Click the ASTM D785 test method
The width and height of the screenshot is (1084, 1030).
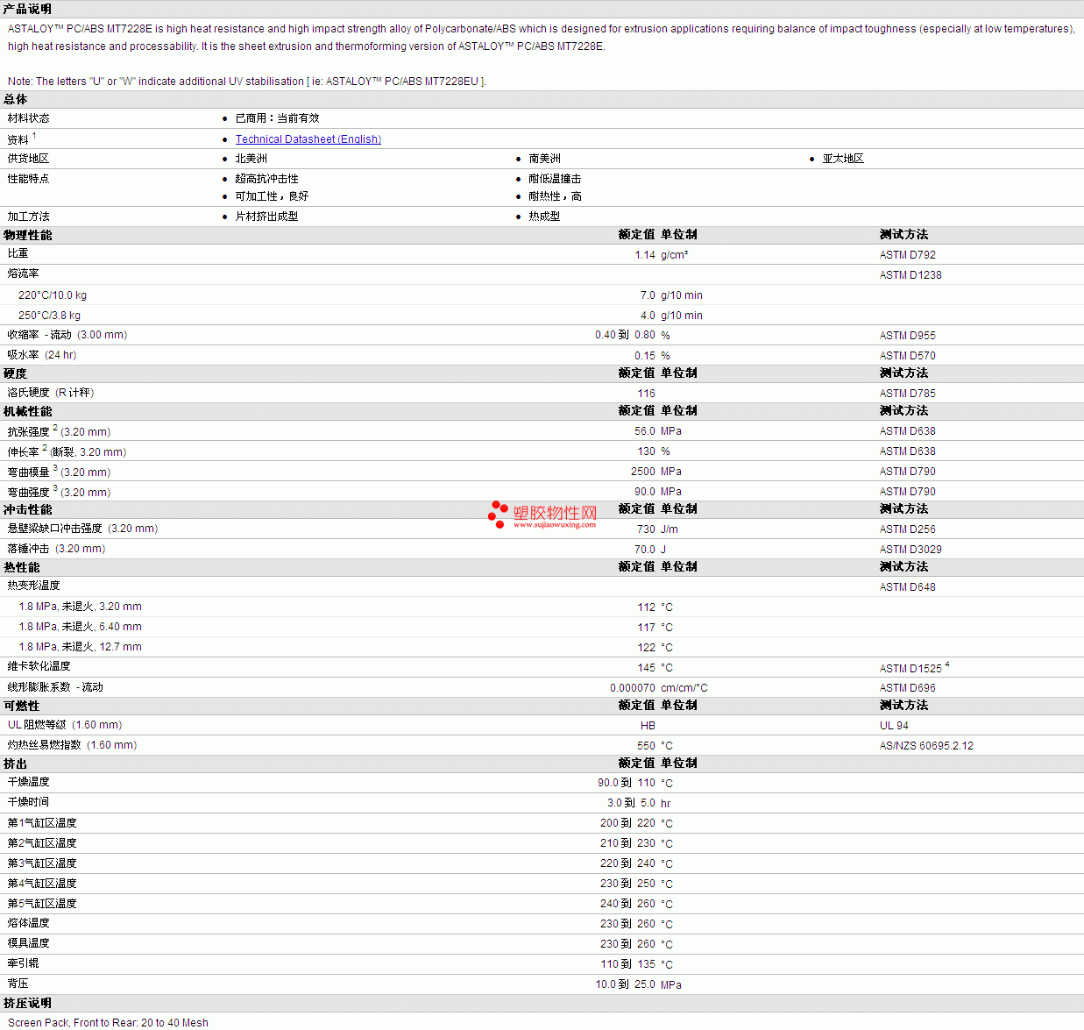908,394
